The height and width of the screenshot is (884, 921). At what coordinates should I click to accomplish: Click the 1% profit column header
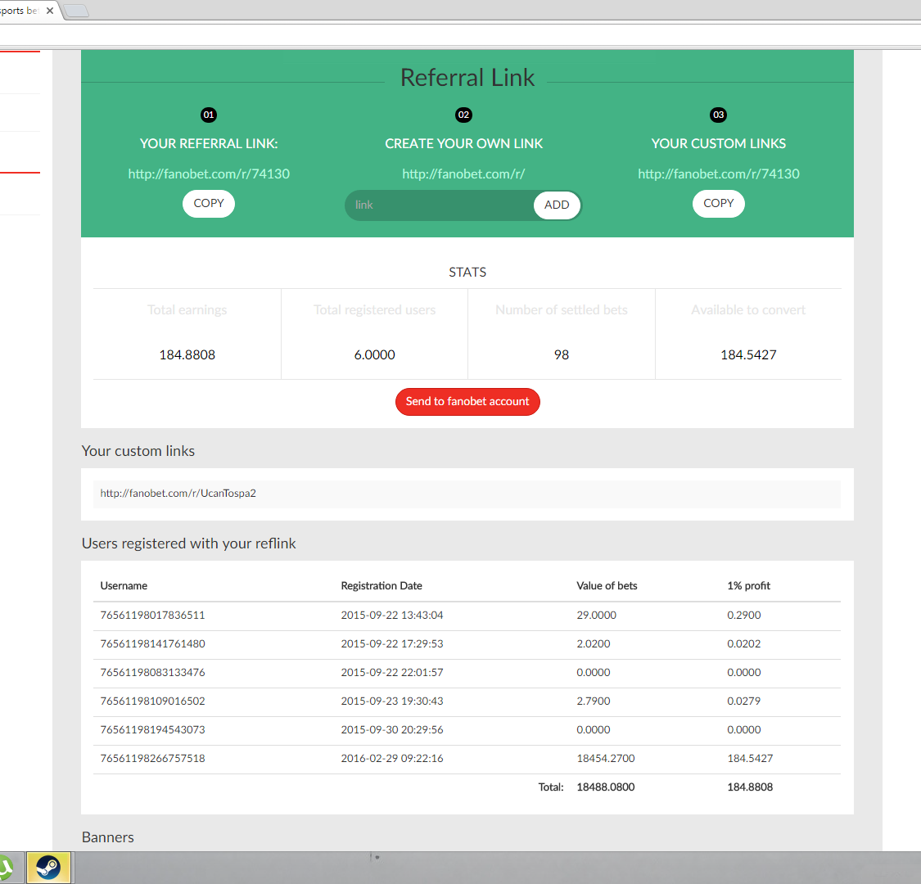tap(749, 585)
